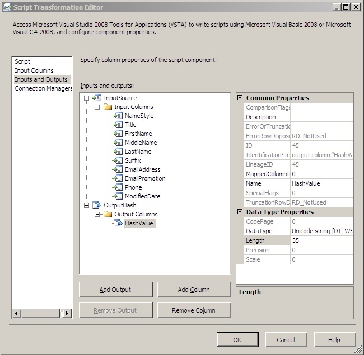Edit the Name value HashValue
Screen dimensions: 364x355
[x=322, y=183]
